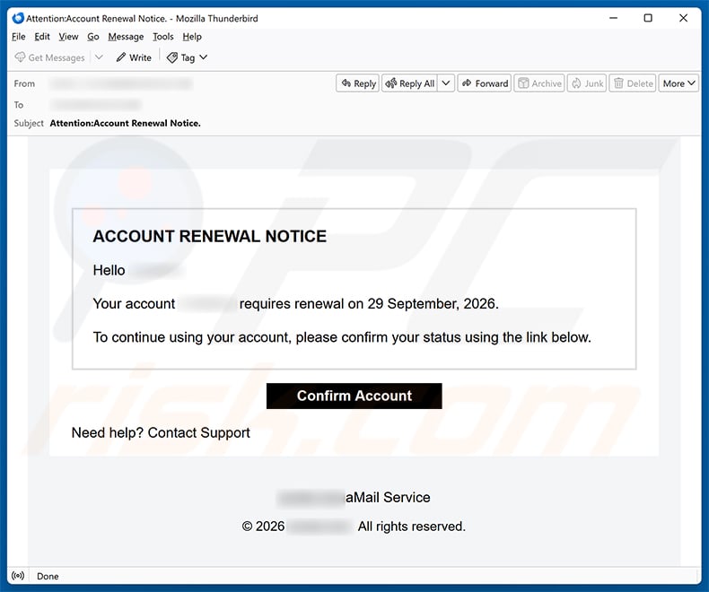
Task: Click the text 'requires renewal on 29 September, 2026.'
Action: (x=369, y=304)
